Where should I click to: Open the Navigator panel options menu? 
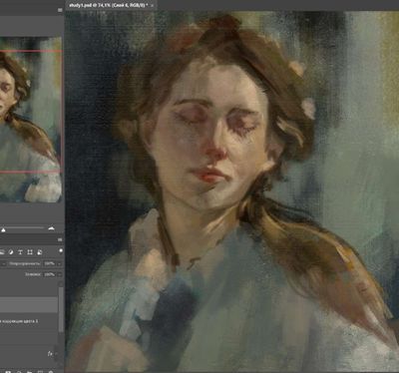pyautogui.click(x=60, y=10)
